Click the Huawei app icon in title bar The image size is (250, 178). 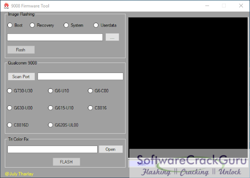(x=6, y=6)
